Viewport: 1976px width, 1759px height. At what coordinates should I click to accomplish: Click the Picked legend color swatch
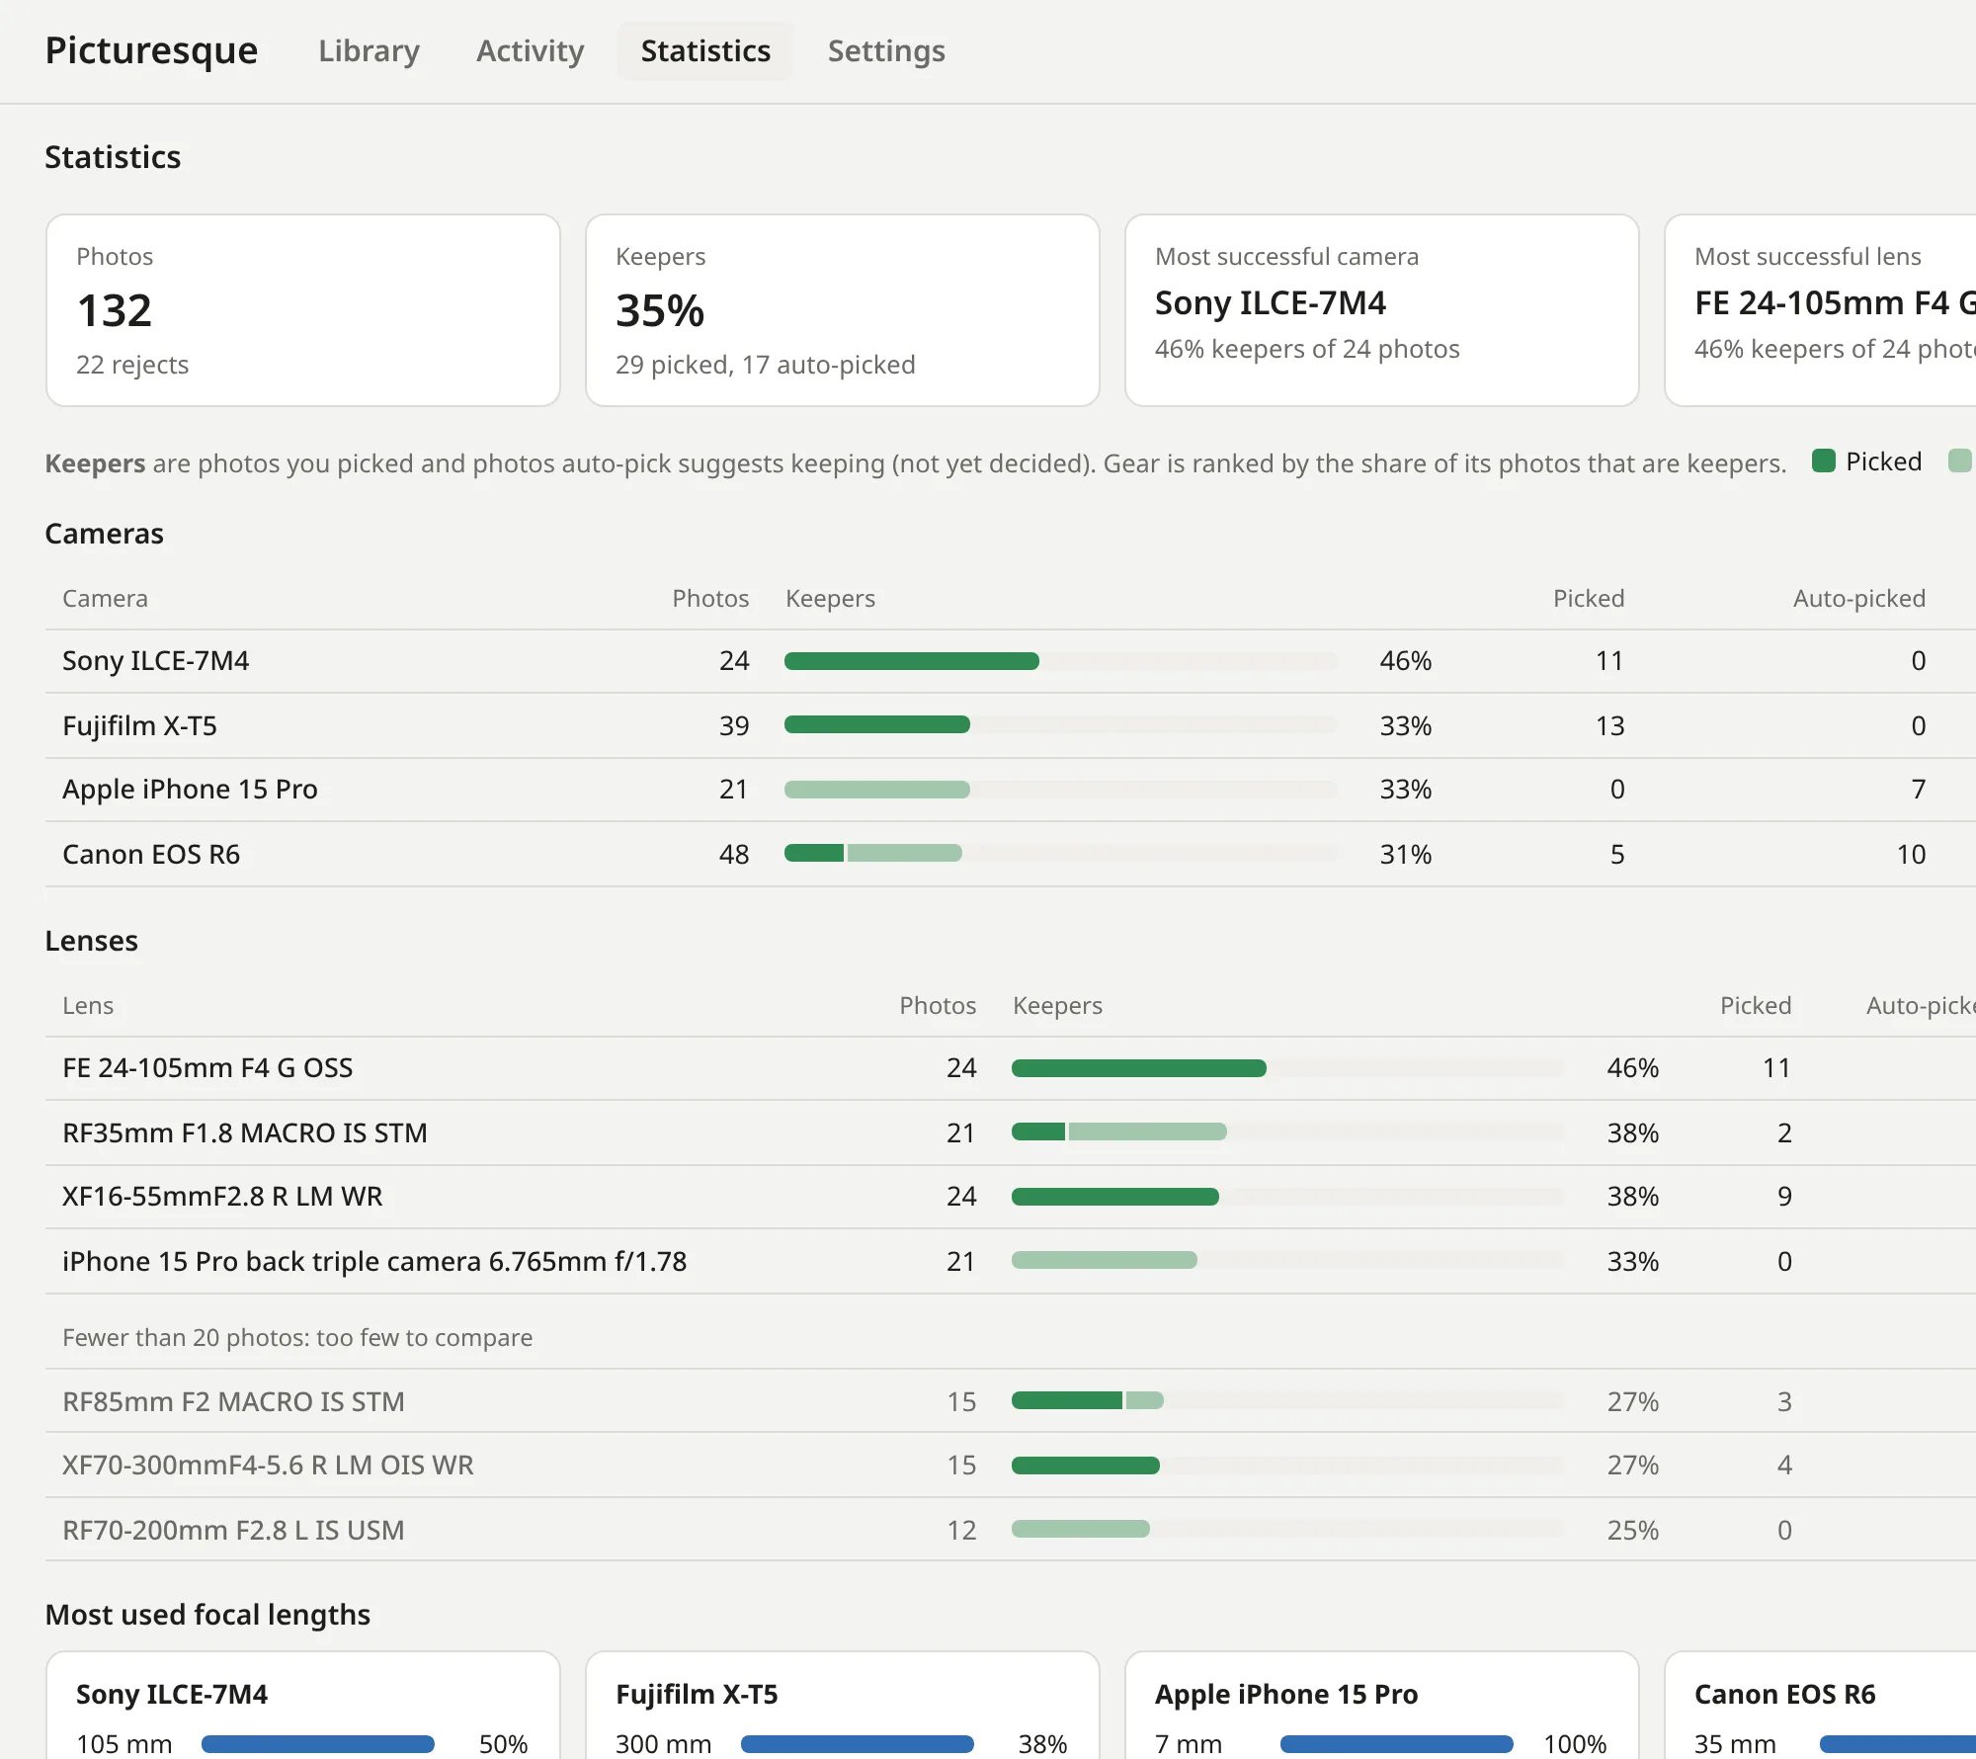(x=1824, y=461)
